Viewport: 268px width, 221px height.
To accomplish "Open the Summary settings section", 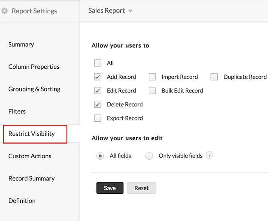I will (x=21, y=45).
